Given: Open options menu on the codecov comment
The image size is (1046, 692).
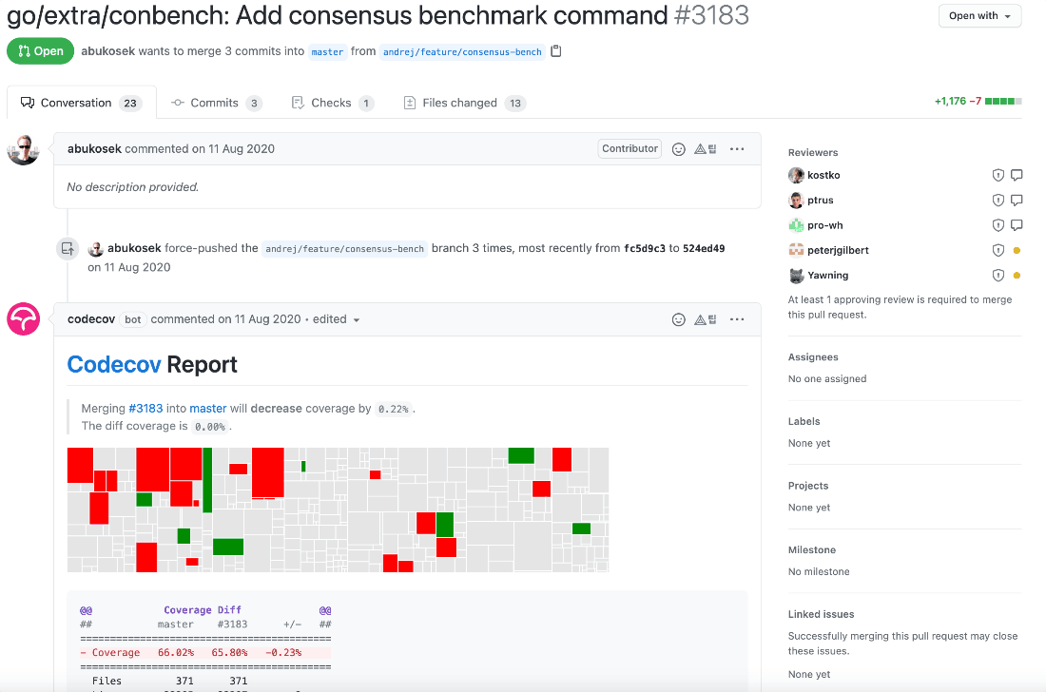Looking at the screenshot, I should (736, 319).
